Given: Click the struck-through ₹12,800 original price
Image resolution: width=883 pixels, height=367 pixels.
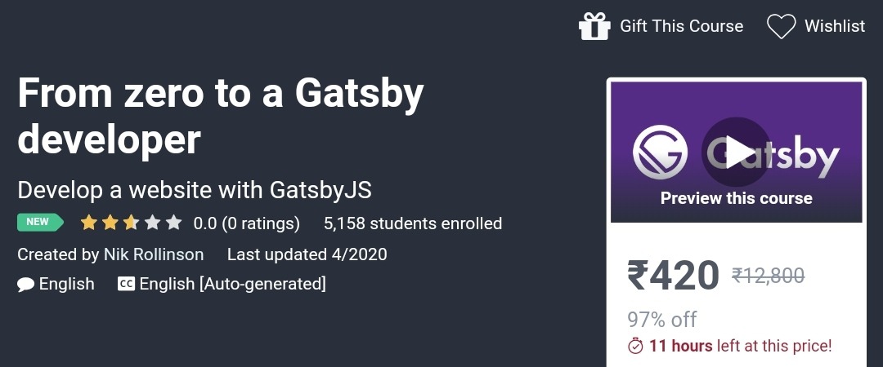Looking at the screenshot, I should [768, 276].
